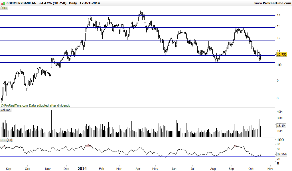This screenshot has height=171, width=292.
Task: Click price axis label 12
Action: [x=279, y=38]
